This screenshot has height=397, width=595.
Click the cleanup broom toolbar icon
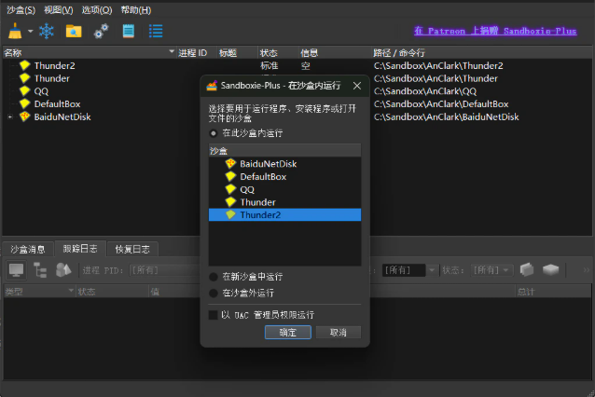pos(15,31)
